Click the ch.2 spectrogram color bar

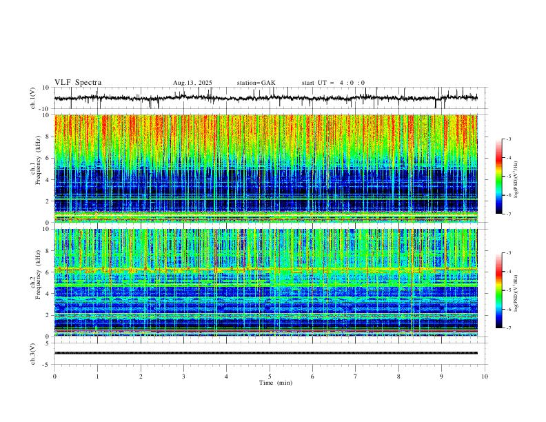(x=498, y=290)
